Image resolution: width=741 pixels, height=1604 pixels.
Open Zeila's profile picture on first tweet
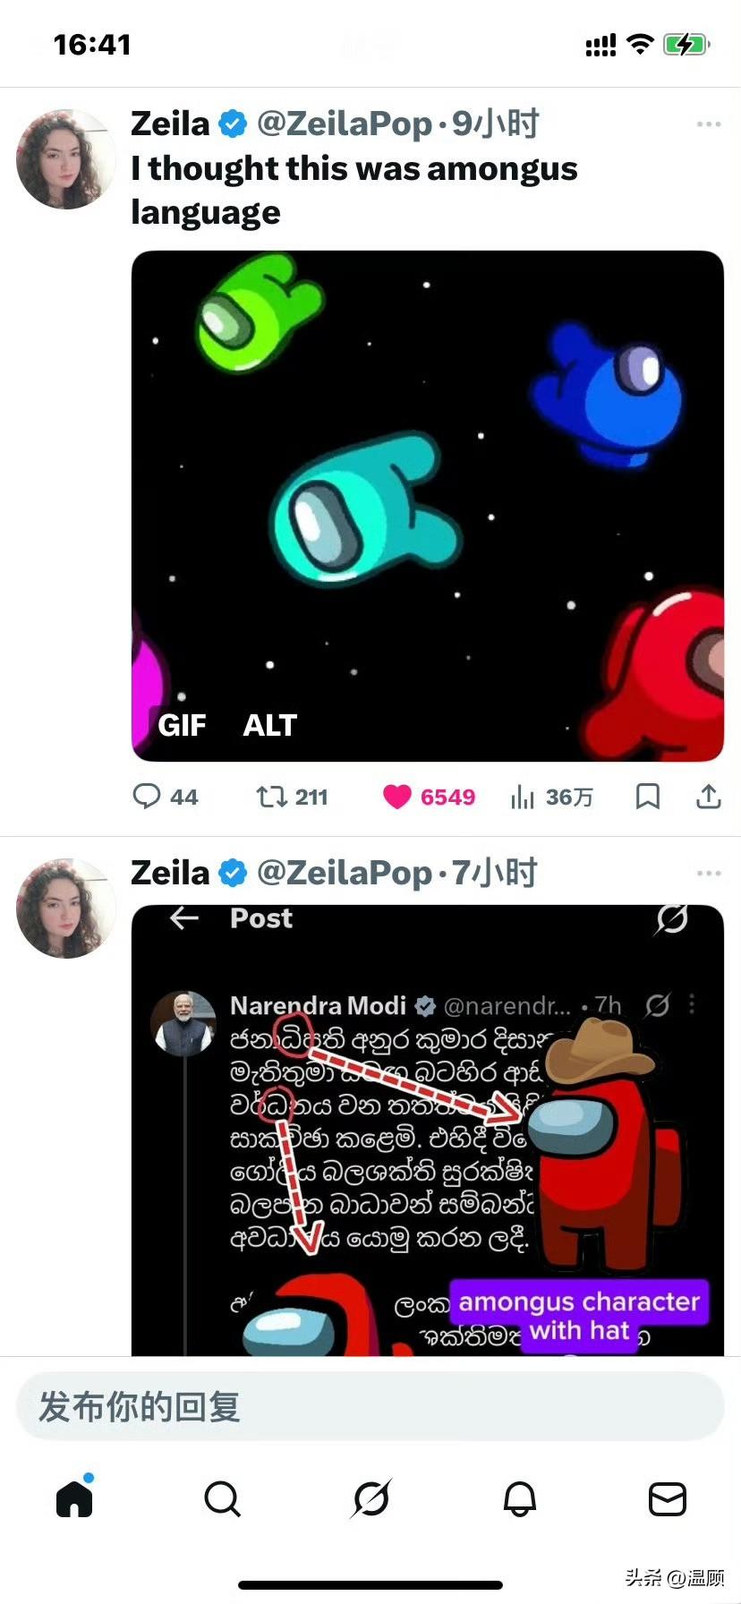pyautogui.click(x=65, y=159)
